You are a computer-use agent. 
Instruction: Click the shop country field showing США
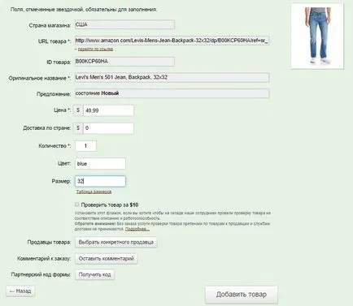tap(124, 24)
